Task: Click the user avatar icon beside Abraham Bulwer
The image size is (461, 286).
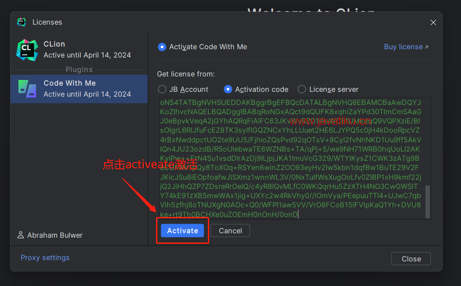Action: 21,235
